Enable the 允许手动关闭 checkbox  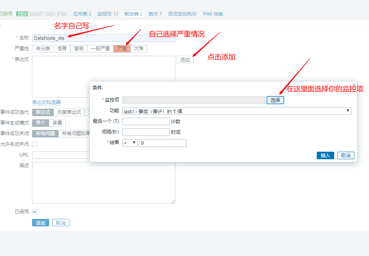[34, 144]
